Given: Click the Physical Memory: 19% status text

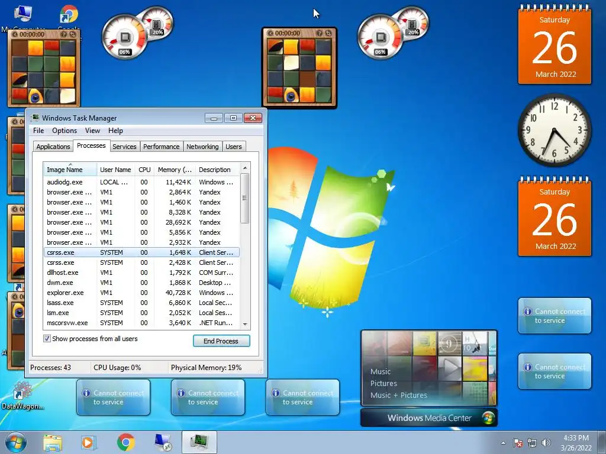Looking at the screenshot, I should point(206,368).
